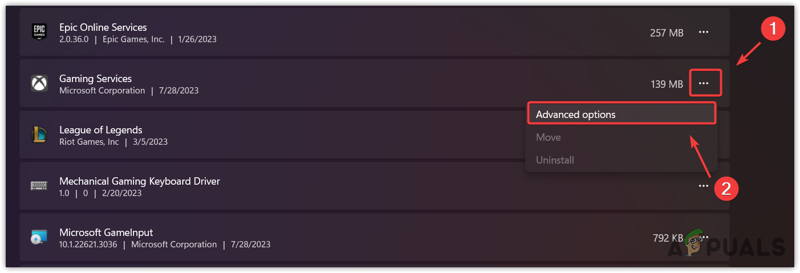Click the 792 KB size label
The image size is (800, 273).
point(668,237)
